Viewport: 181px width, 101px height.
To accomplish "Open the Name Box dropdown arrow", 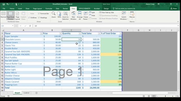I will pyautogui.click(x=13, y=26).
